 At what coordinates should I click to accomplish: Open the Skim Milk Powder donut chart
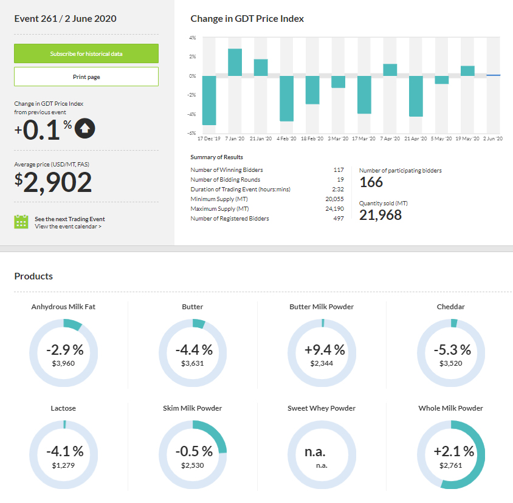pyautogui.click(x=193, y=454)
